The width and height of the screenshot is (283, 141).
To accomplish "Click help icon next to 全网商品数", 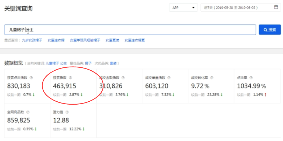I will point(28,112).
